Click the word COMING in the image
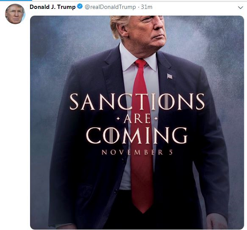247x230 pixels. click(137, 135)
